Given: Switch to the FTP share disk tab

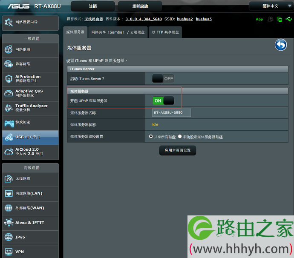Looking at the screenshot, I should tap(165, 32).
